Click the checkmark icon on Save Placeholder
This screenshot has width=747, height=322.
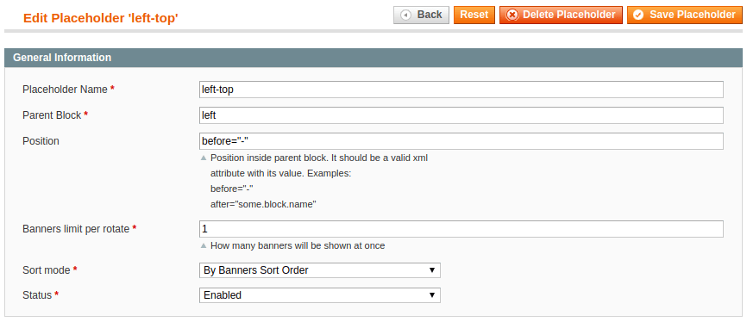(638, 15)
